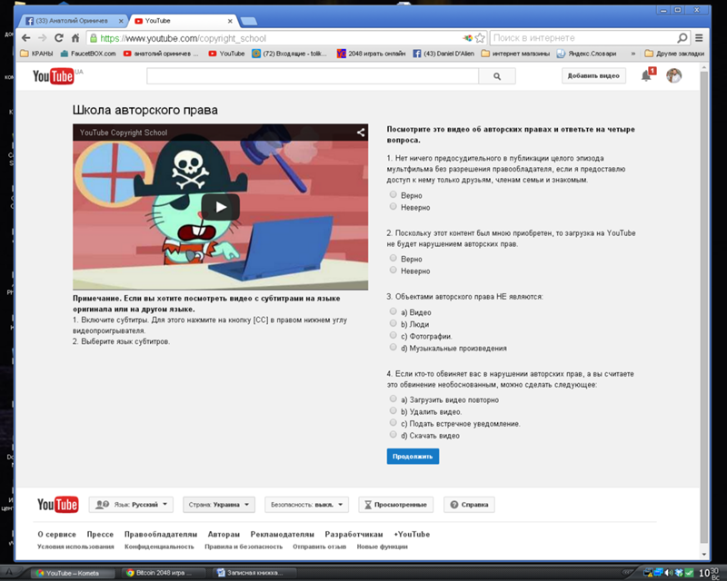The image size is (727, 581).
Task: Select Верно for question 2
Action: tap(393, 258)
